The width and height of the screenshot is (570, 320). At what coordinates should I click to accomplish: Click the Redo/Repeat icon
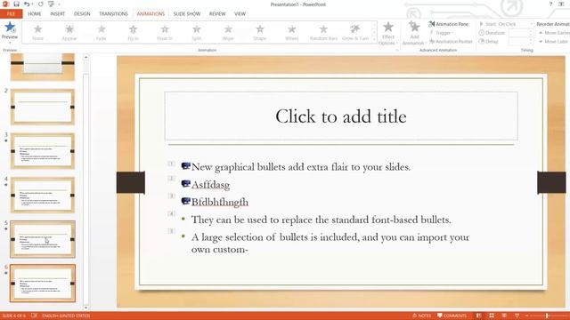tap(41, 4)
